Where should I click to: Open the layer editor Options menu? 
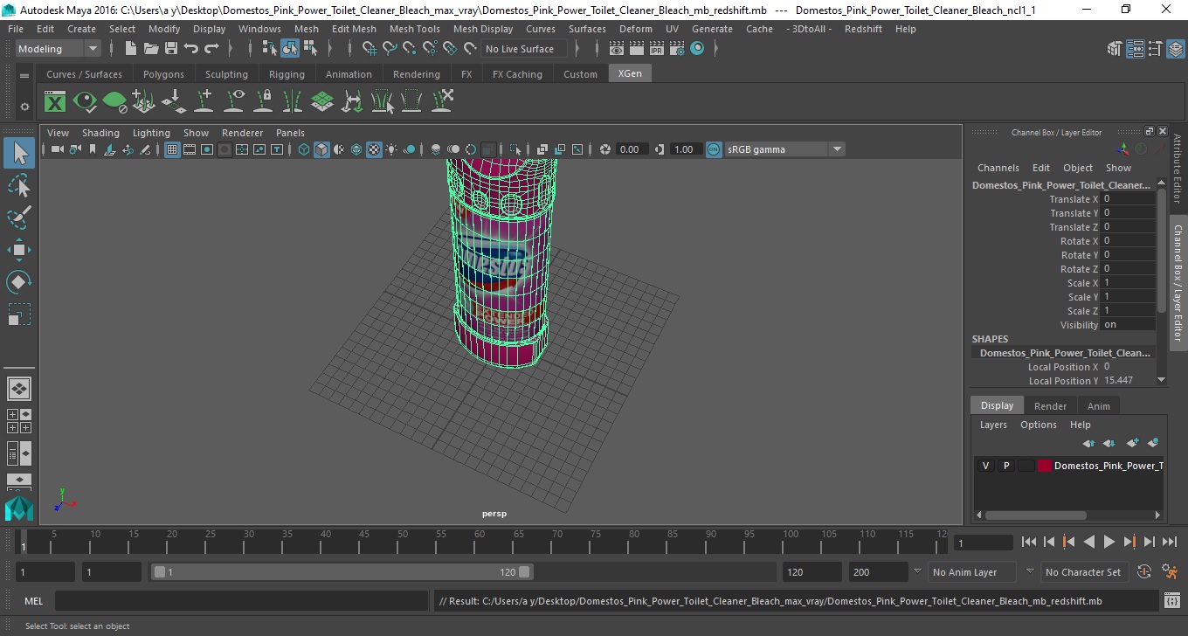tap(1038, 425)
